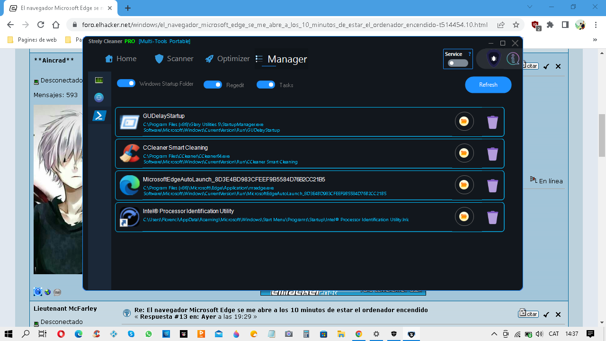
Task: Delete the Intel Processor Identification Utility entry
Action: pyautogui.click(x=492, y=217)
